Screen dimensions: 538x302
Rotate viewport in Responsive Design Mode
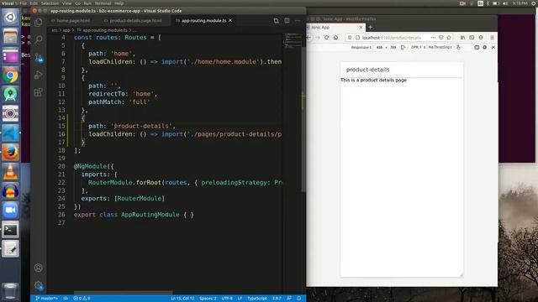403,47
